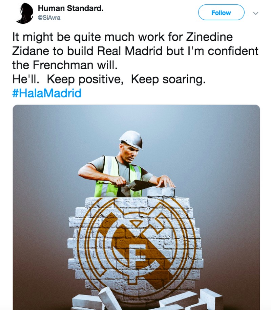Open the attached tweet image
Image resolution: width=271 pixels, height=310 pixels.
pos(136,207)
